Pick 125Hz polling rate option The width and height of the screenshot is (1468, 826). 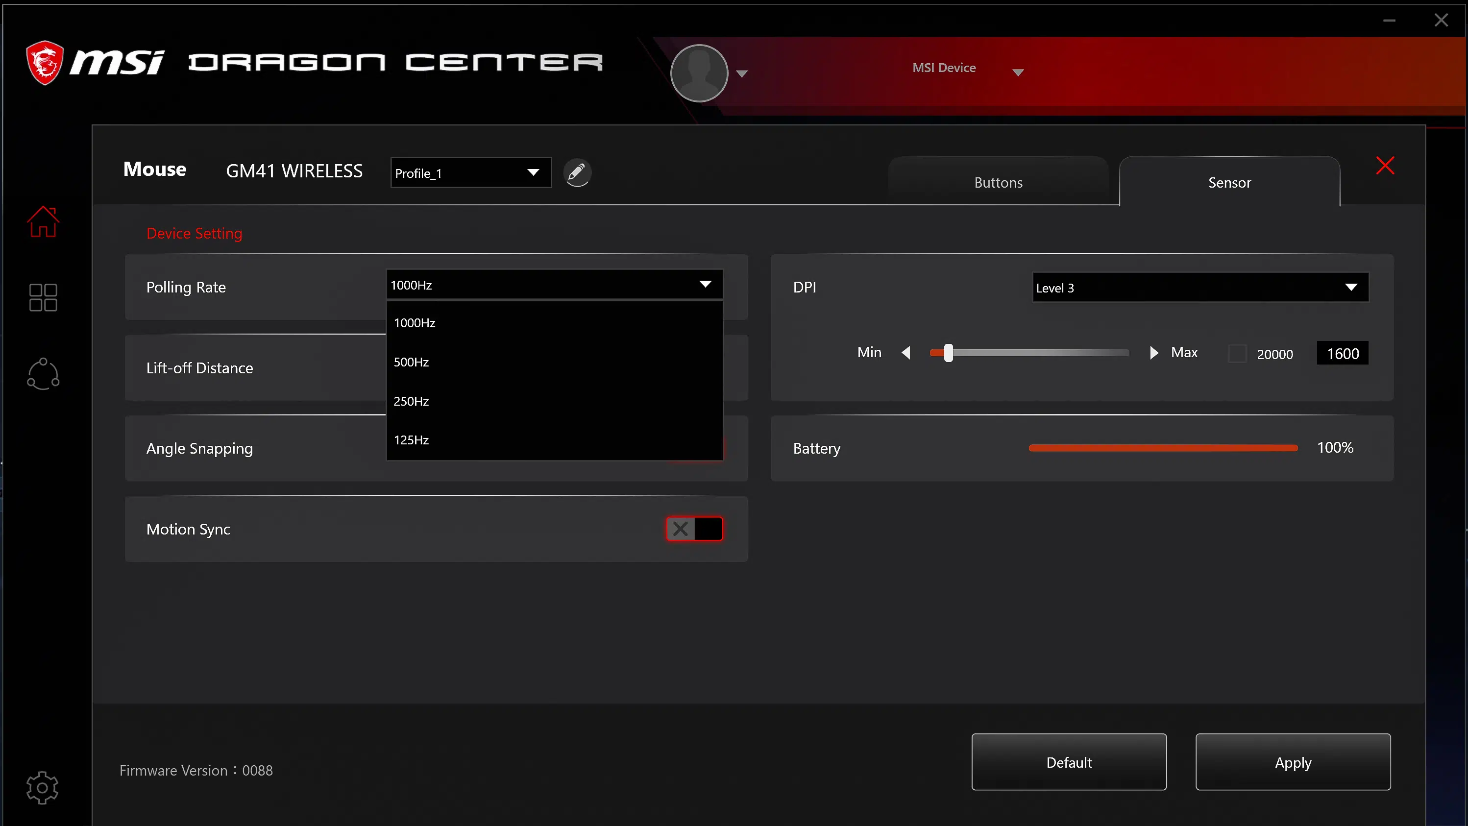tap(555, 440)
